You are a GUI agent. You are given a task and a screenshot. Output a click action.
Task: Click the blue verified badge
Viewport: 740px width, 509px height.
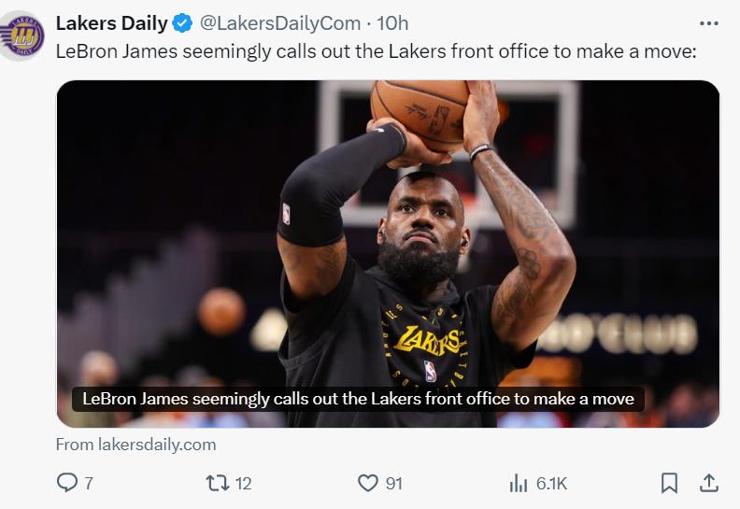[183, 23]
